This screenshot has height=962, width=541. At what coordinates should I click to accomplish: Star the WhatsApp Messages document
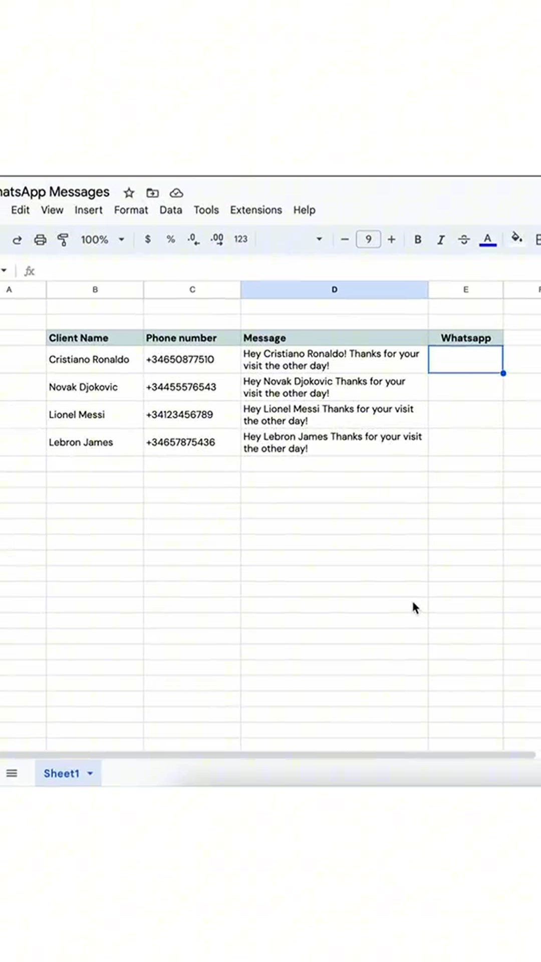(129, 193)
